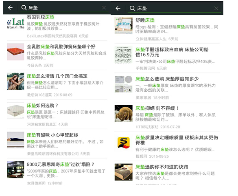Image resolution: width=238 pixels, height=196 pixels.
Task: Tap the Sohu logo icon thumbnail
Action: (x=124, y=143)
